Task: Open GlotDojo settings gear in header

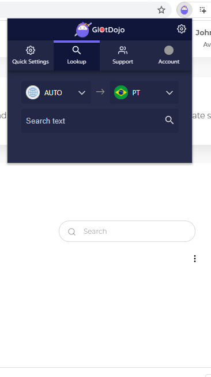Action: [x=182, y=29]
